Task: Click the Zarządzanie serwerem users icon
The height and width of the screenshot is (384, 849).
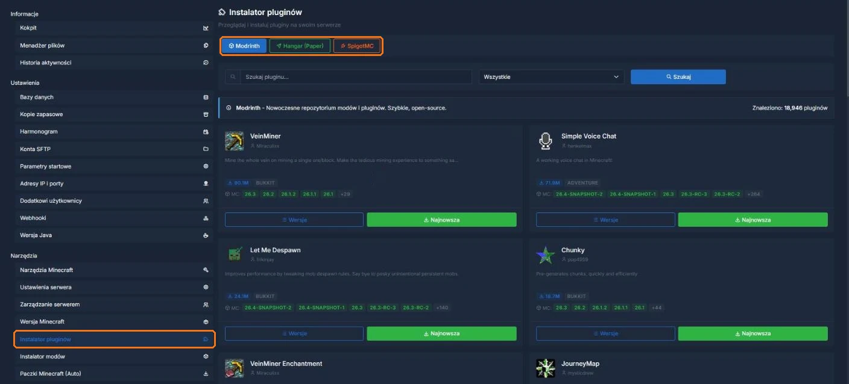Action: click(x=206, y=305)
